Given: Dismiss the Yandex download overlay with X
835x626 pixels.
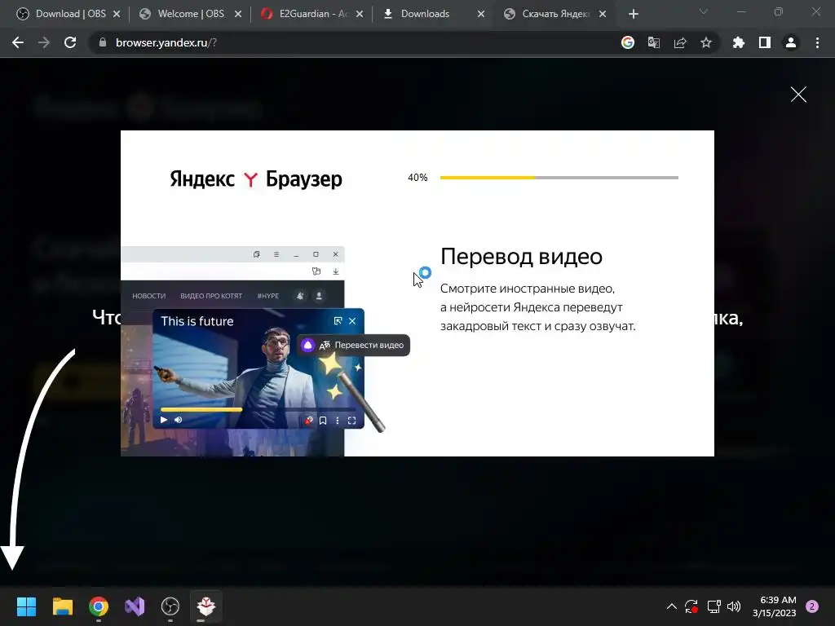Looking at the screenshot, I should pos(798,95).
